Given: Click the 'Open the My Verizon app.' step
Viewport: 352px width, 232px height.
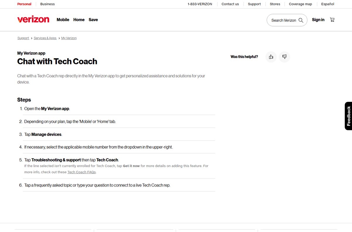Looking at the screenshot, I should (47, 109).
